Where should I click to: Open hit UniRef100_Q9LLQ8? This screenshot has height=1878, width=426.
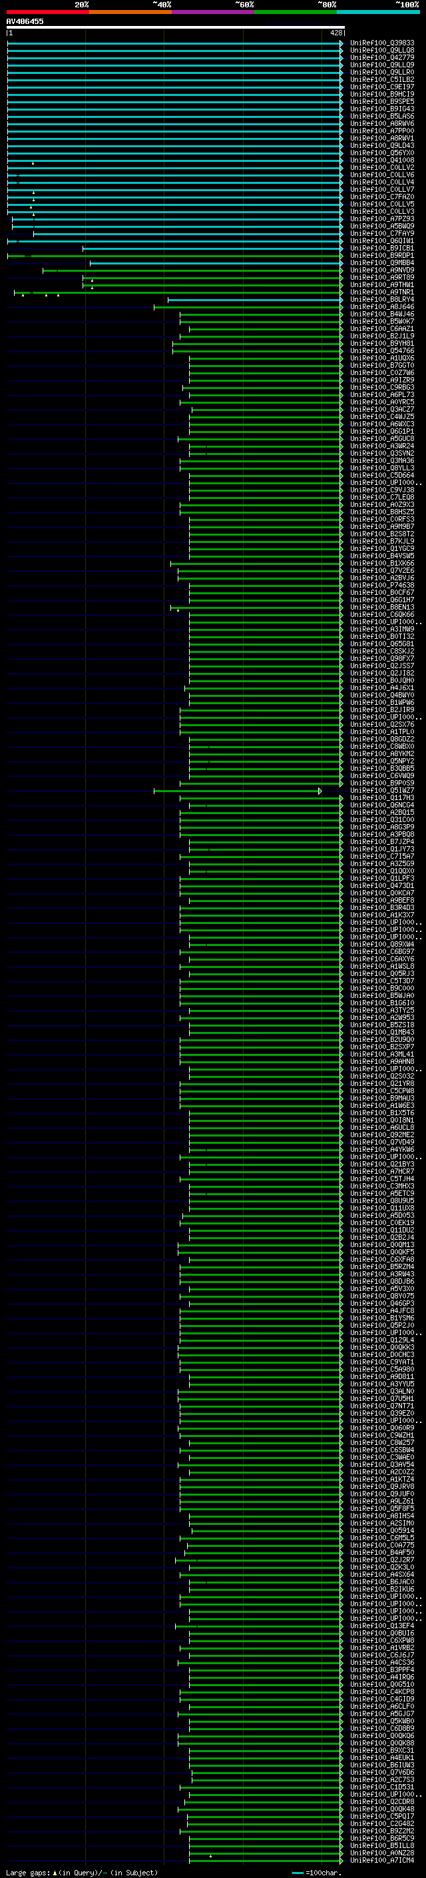click(x=382, y=51)
